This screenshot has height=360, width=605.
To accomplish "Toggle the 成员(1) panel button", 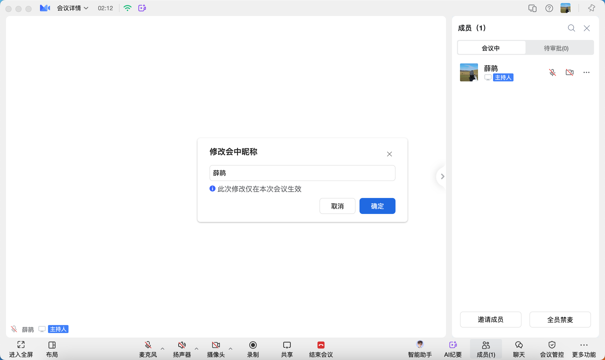I will (x=486, y=349).
